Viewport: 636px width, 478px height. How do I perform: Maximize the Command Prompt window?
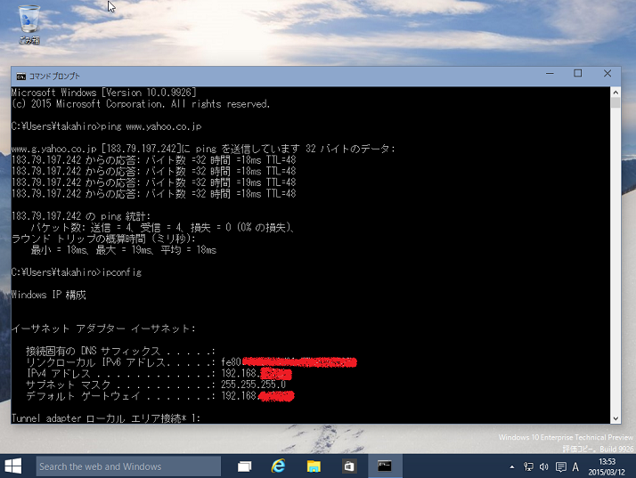tap(577, 74)
